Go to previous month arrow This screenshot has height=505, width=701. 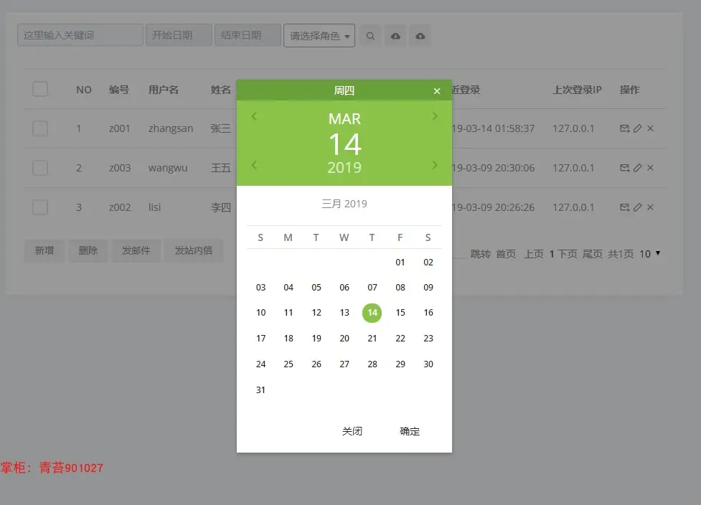click(254, 117)
